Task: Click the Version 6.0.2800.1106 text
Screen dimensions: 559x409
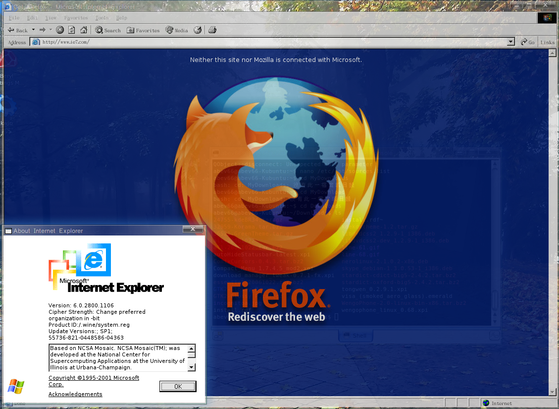Action: click(81, 305)
